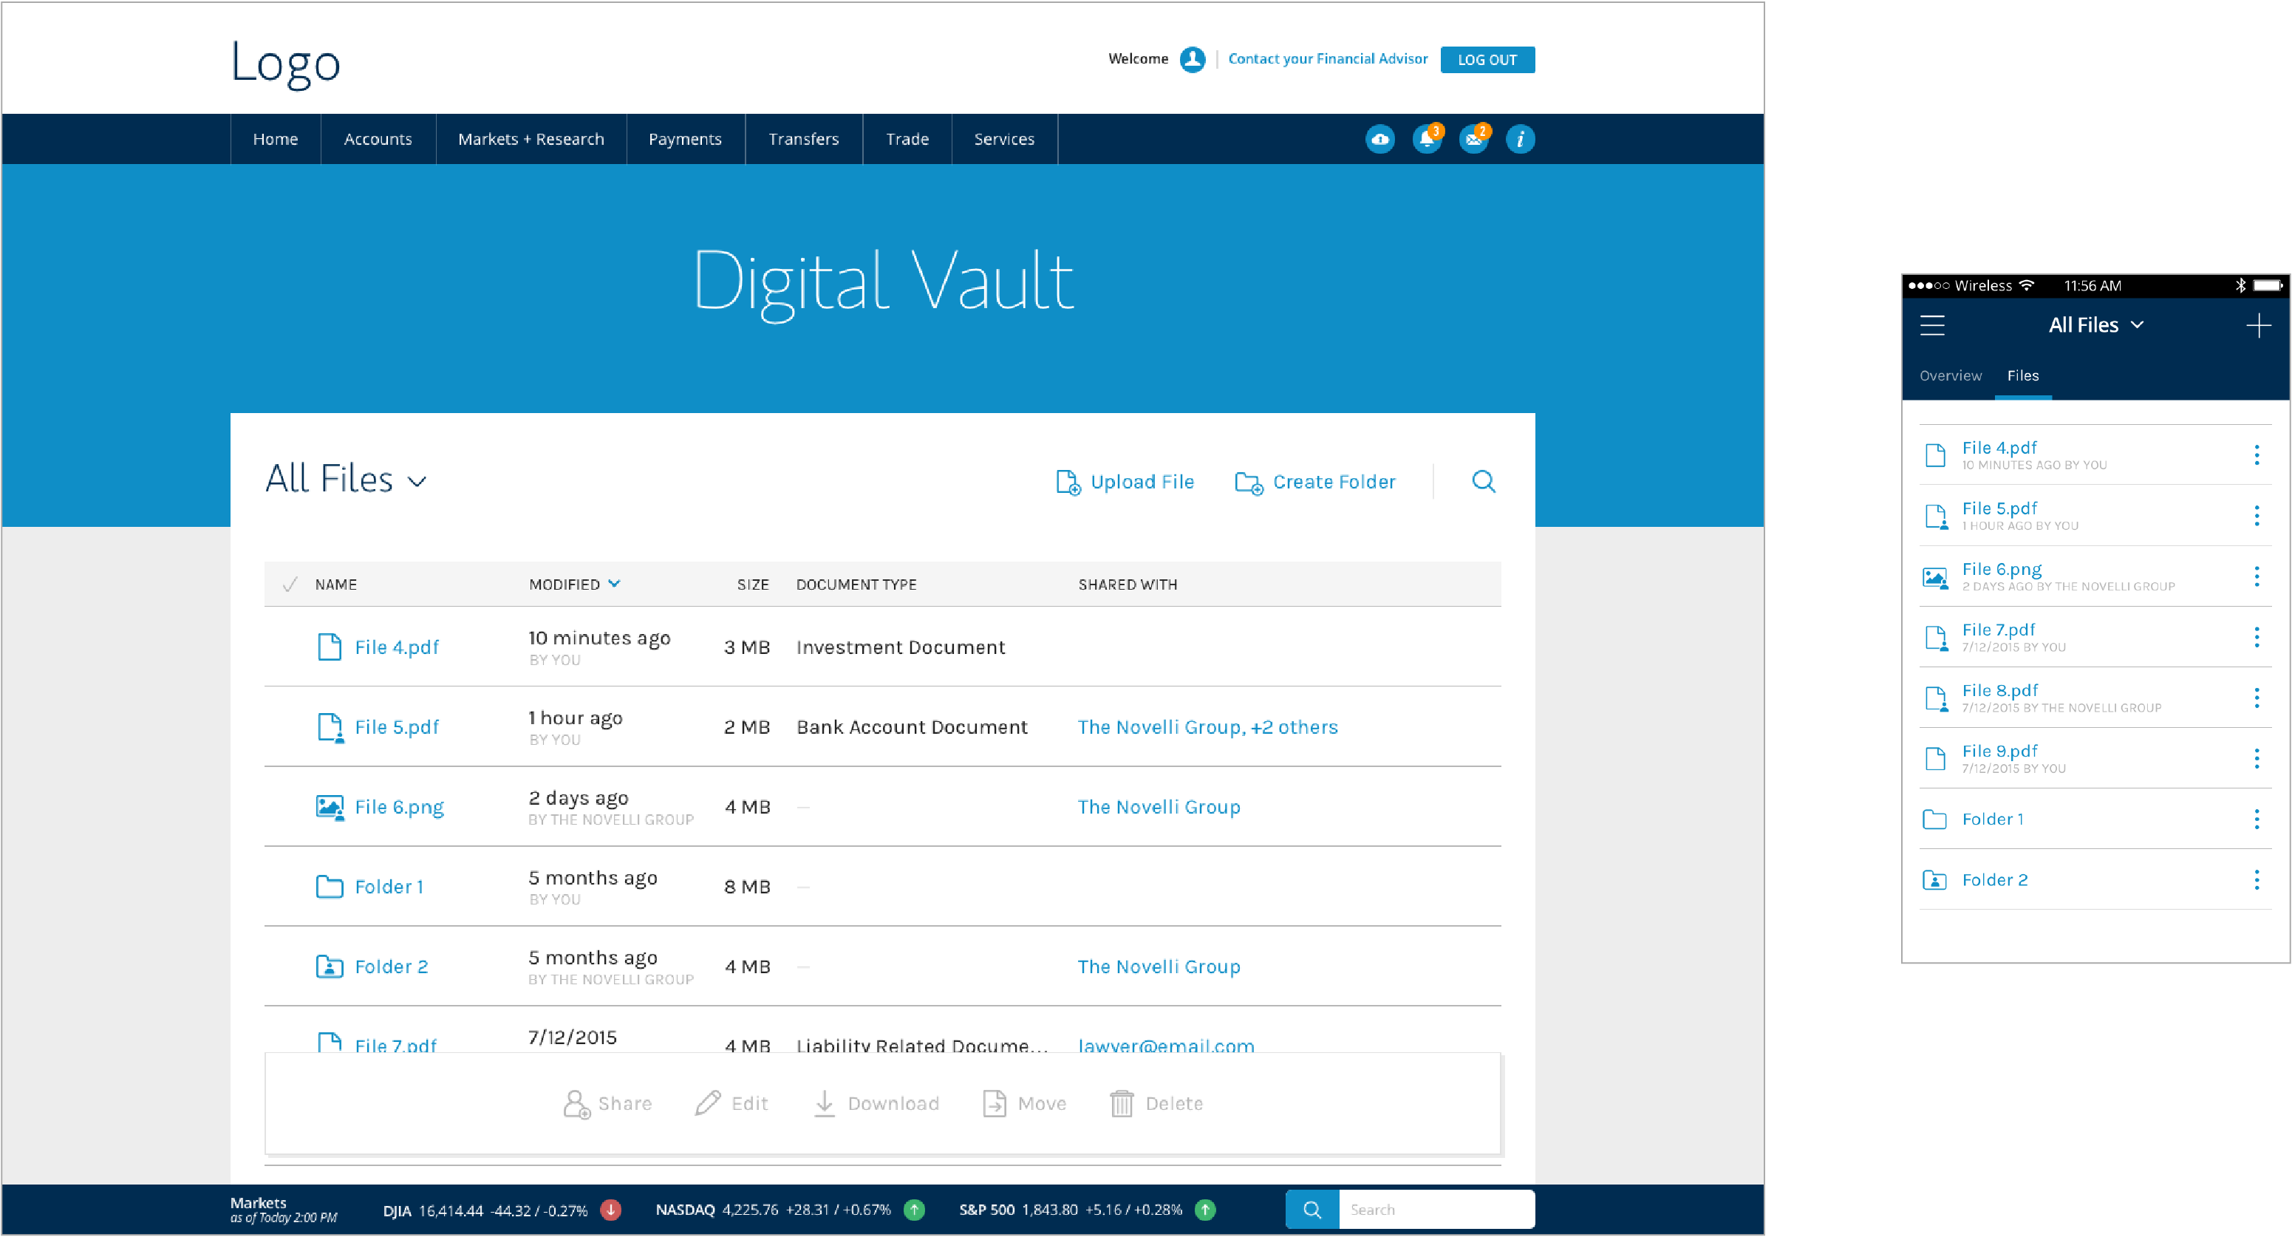
Task: Open Markets + Research menu
Action: (531, 140)
